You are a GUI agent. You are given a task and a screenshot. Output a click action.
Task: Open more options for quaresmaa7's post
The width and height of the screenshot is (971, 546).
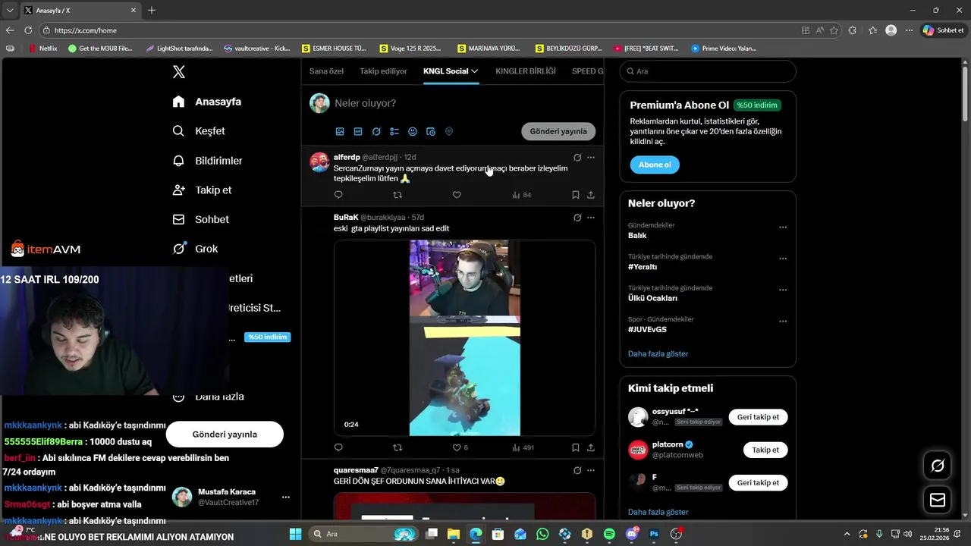tap(591, 469)
